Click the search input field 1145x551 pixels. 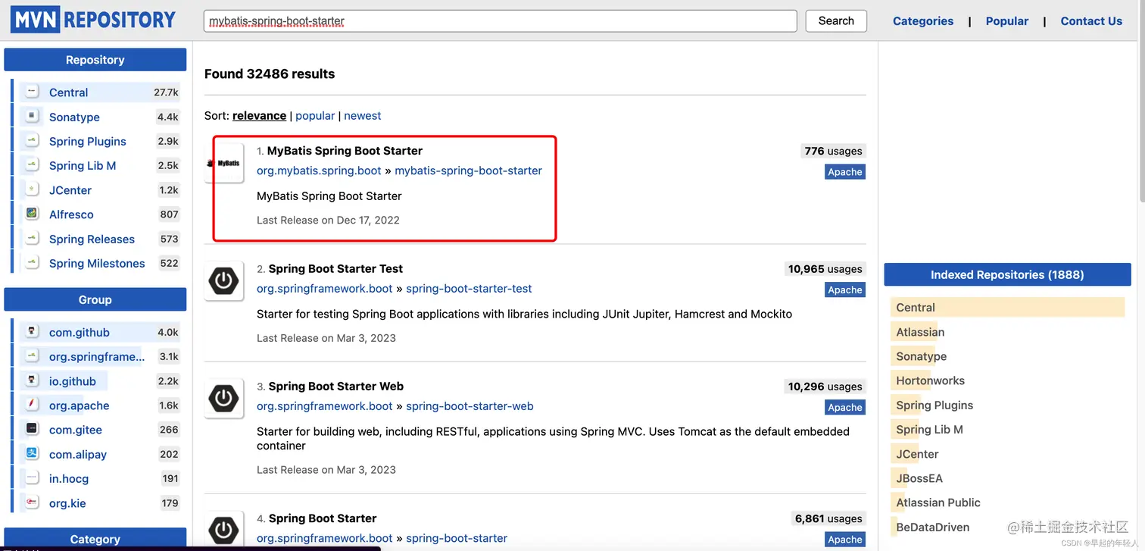(501, 20)
